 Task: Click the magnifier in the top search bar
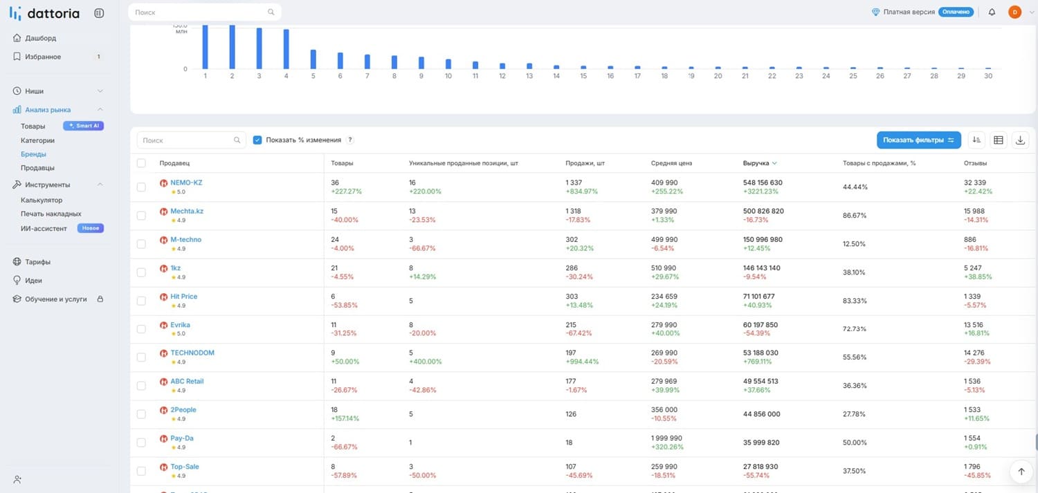click(x=271, y=12)
